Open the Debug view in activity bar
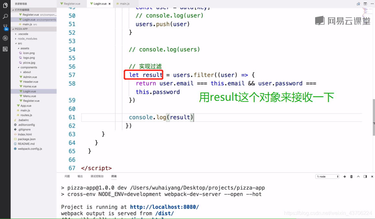 tap(5, 38)
